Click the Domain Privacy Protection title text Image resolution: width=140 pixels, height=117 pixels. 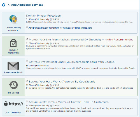pos(43,16)
